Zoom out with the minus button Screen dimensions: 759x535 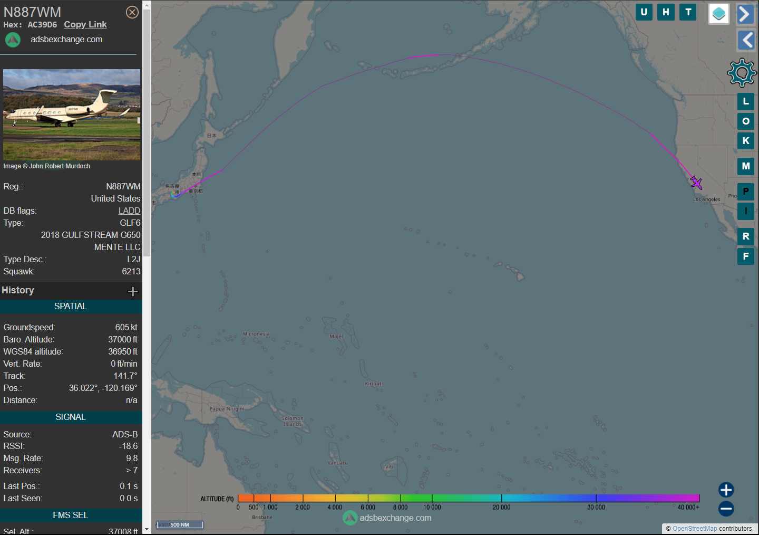point(726,509)
